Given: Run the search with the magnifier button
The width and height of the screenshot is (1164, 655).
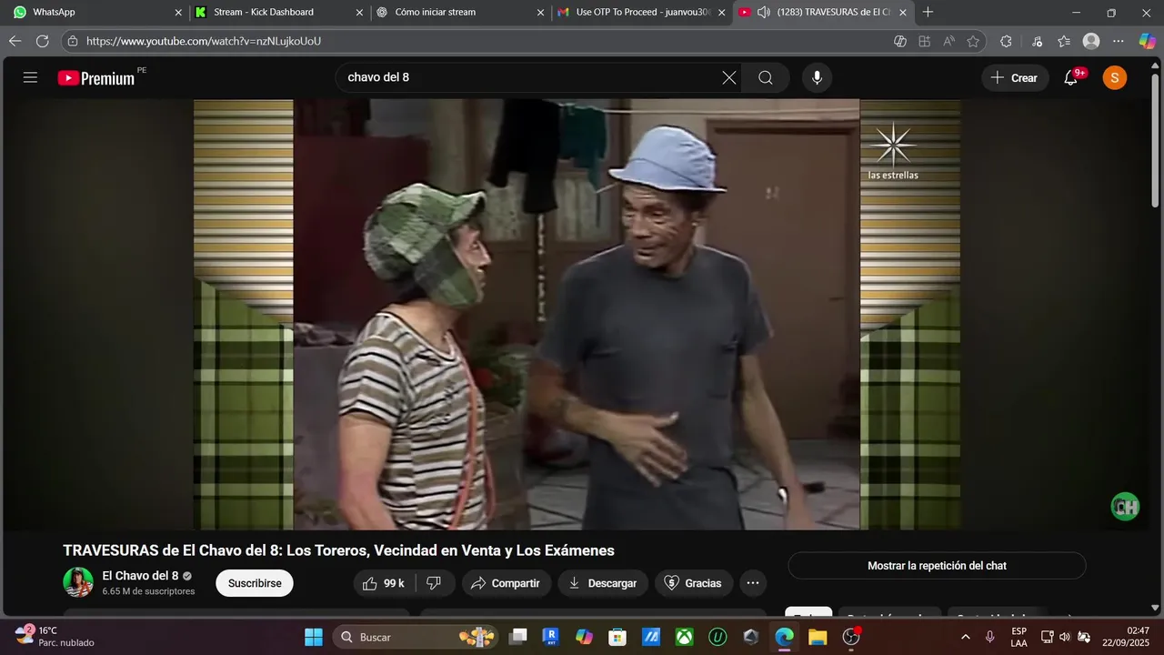Looking at the screenshot, I should coord(766,77).
